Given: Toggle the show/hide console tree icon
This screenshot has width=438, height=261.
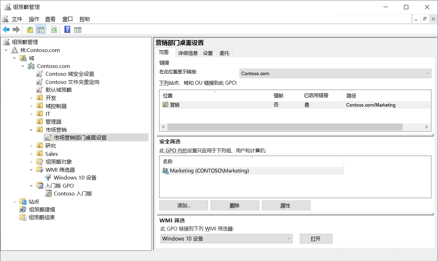Looking at the screenshot, I should click(x=41, y=29).
